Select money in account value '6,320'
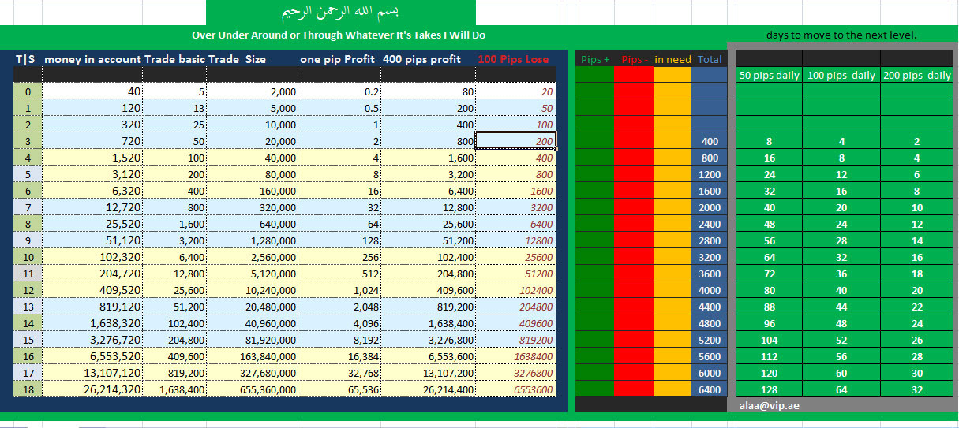The width and height of the screenshot is (959, 428). click(x=92, y=191)
